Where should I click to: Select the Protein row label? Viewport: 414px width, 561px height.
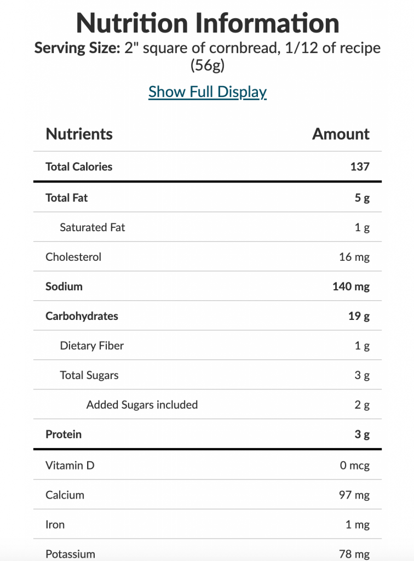64,434
